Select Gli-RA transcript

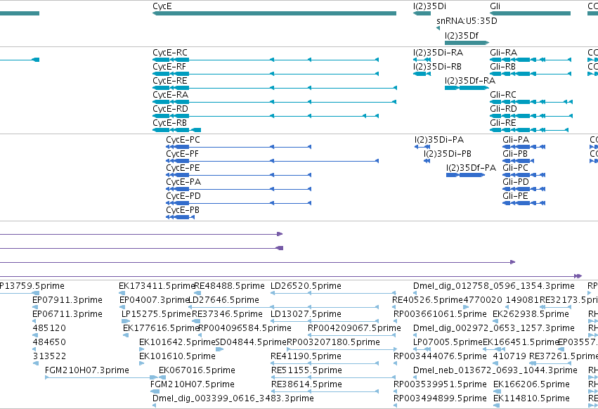coord(531,60)
